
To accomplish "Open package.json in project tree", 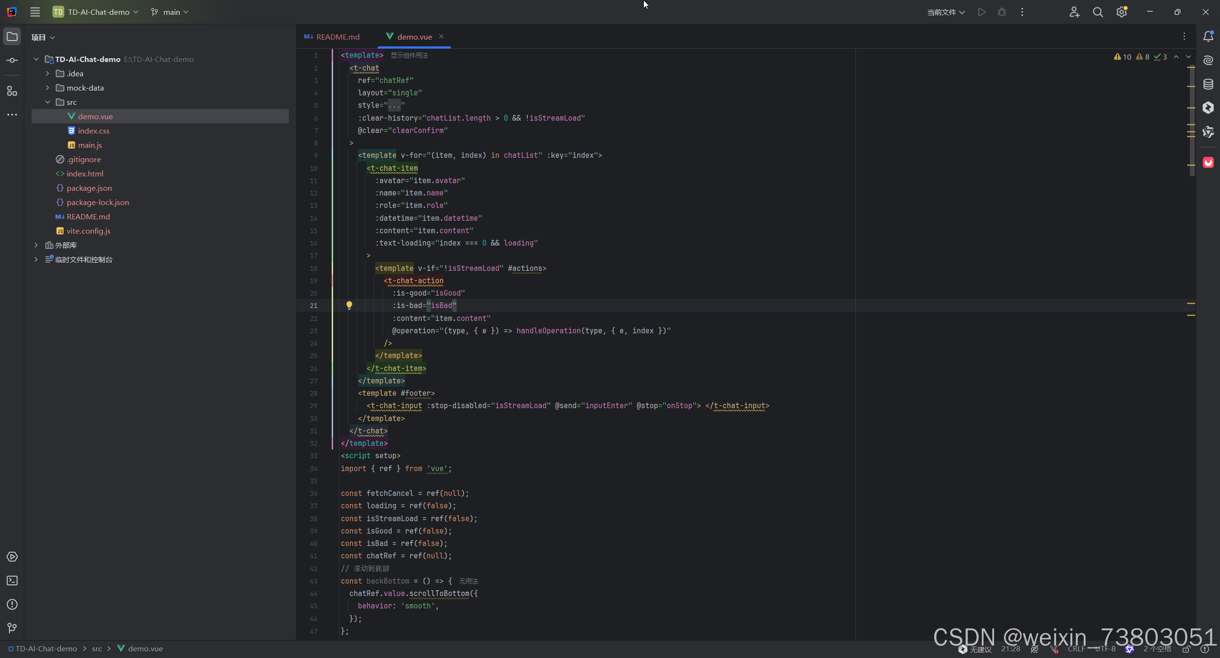I will click(x=89, y=188).
